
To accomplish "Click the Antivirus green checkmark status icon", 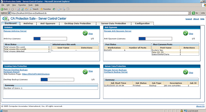I will (x=85, y=33).
